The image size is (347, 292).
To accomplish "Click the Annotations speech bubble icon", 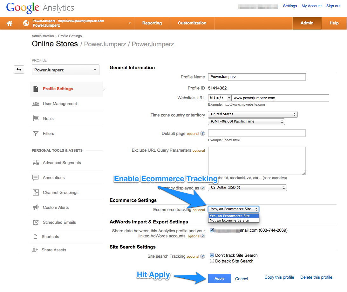I will click(x=35, y=178).
